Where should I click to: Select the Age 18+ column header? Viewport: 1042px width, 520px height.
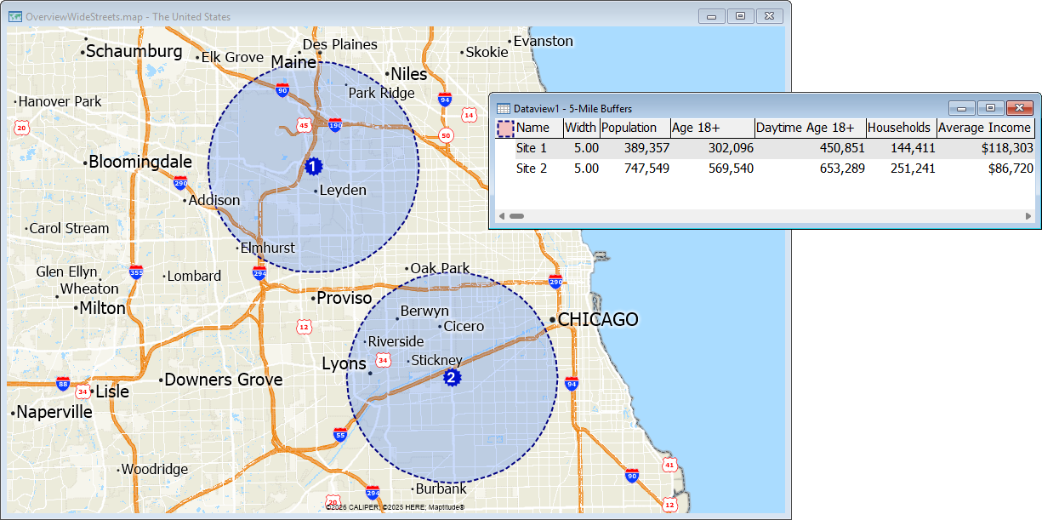pyautogui.click(x=713, y=128)
